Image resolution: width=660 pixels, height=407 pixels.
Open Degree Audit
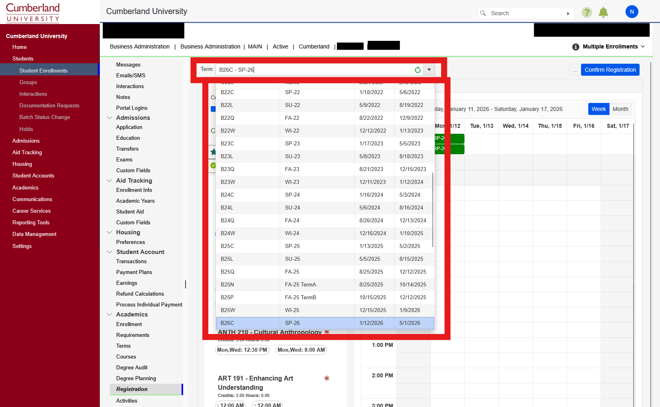(x=132, y=367)
